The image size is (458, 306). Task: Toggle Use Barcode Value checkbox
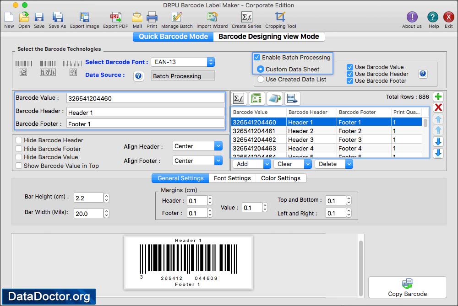pyautogui.click(x=349, y=67)
